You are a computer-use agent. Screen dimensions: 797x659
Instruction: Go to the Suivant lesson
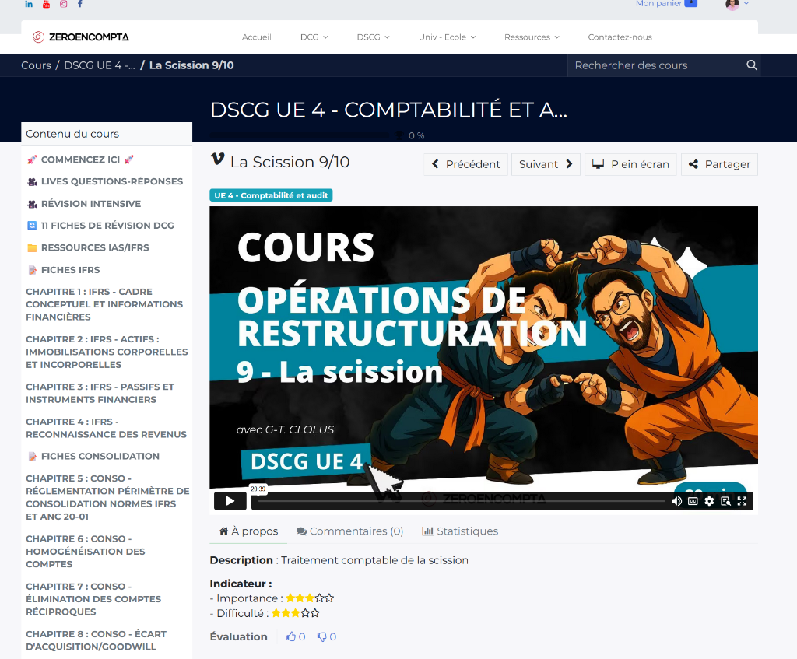(x=543, y=164)
